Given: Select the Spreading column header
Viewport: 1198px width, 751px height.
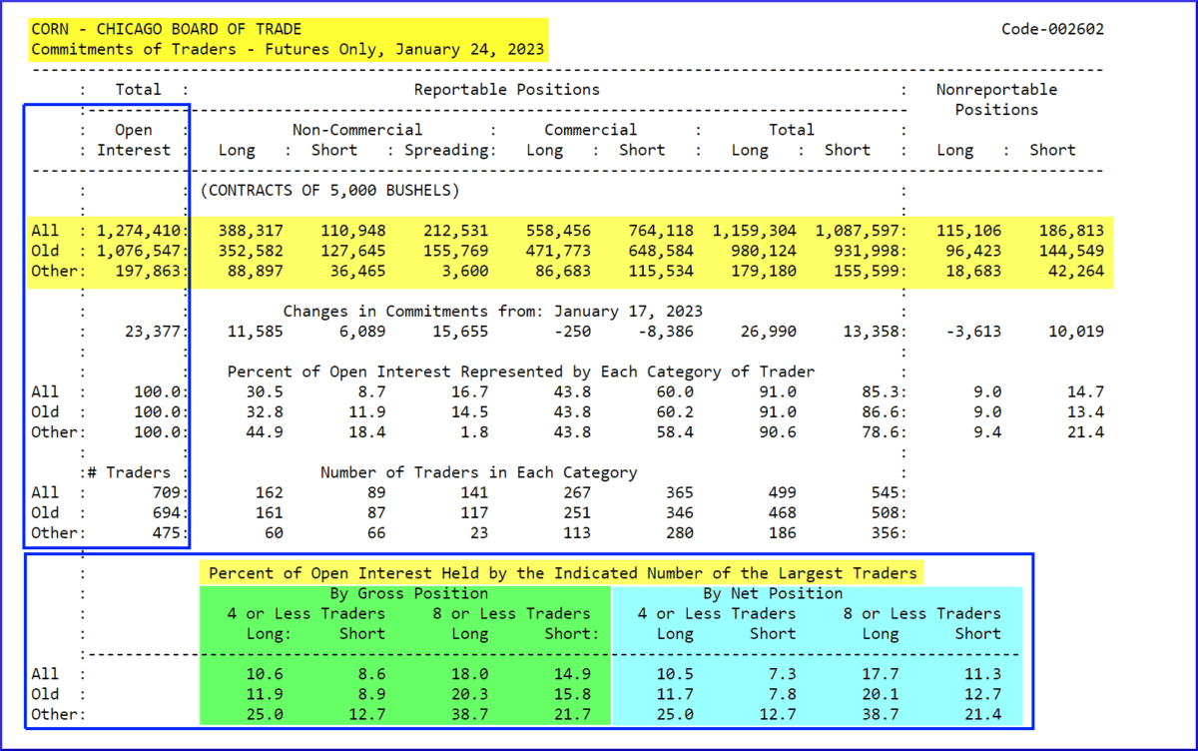Looking at the screenshot, I should (449, 150).
